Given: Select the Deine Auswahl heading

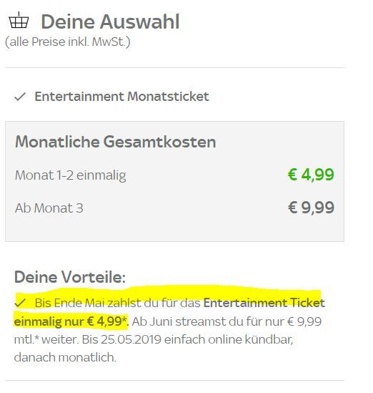Looking at the screenshot, I should (110, 21).
